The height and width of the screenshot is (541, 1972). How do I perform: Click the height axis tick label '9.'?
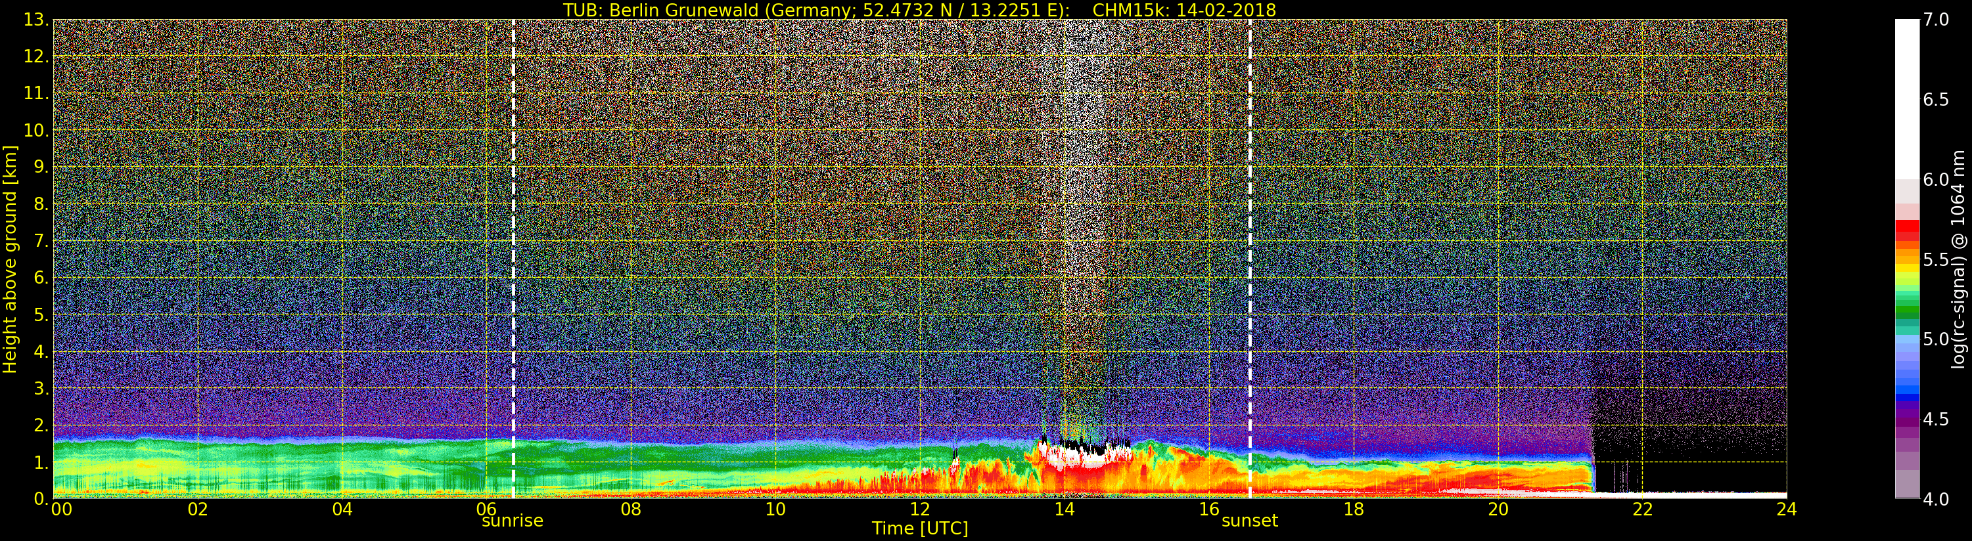click(x=41, y=167)
